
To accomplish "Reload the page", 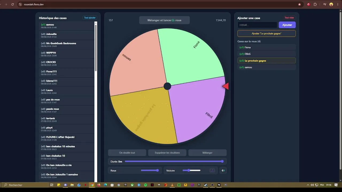I will pos(13,4).
